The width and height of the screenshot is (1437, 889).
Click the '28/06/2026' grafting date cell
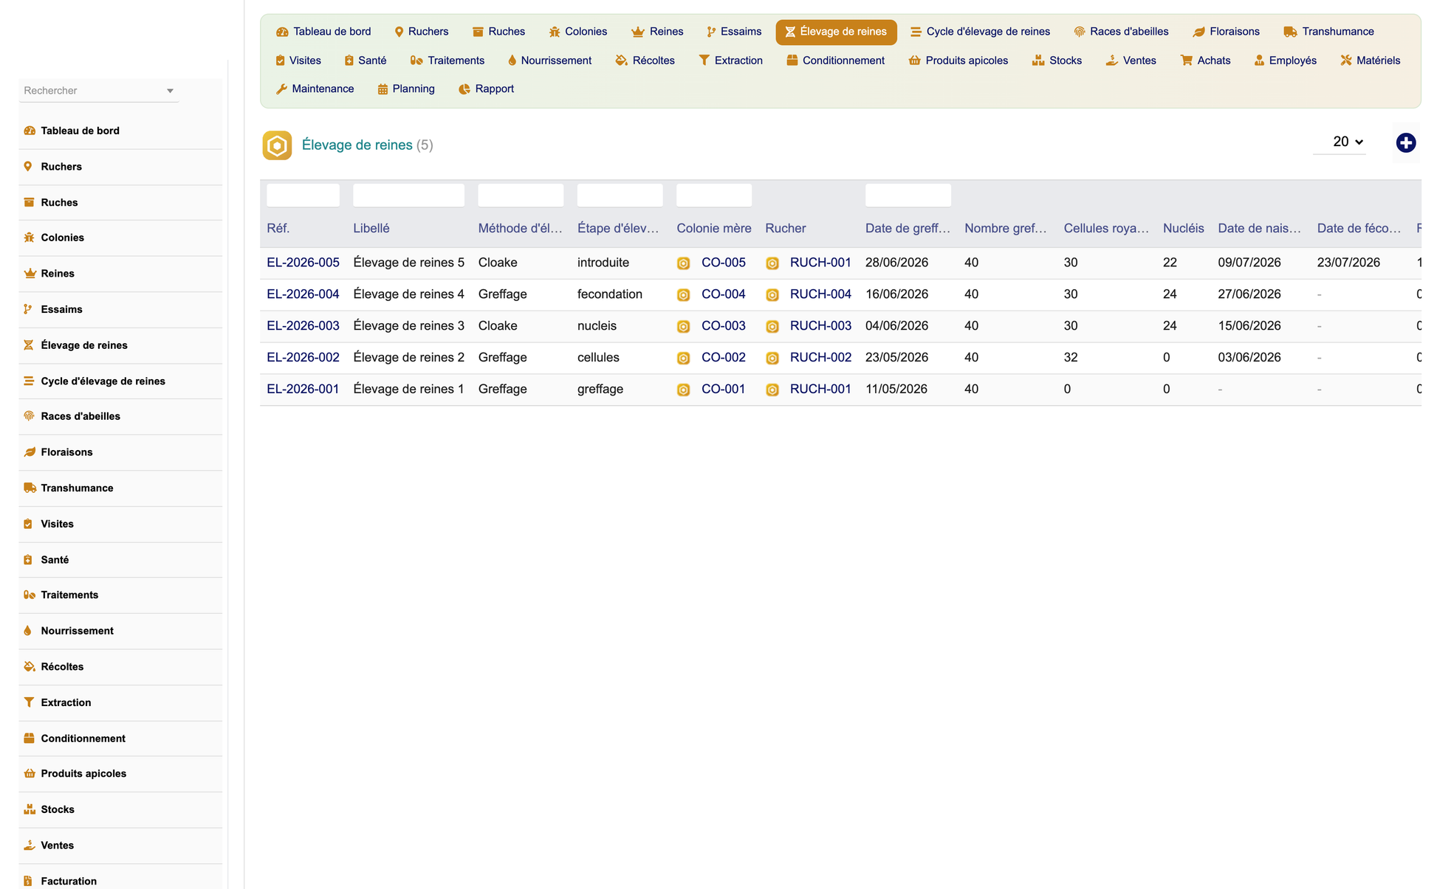tap(896, 263)
